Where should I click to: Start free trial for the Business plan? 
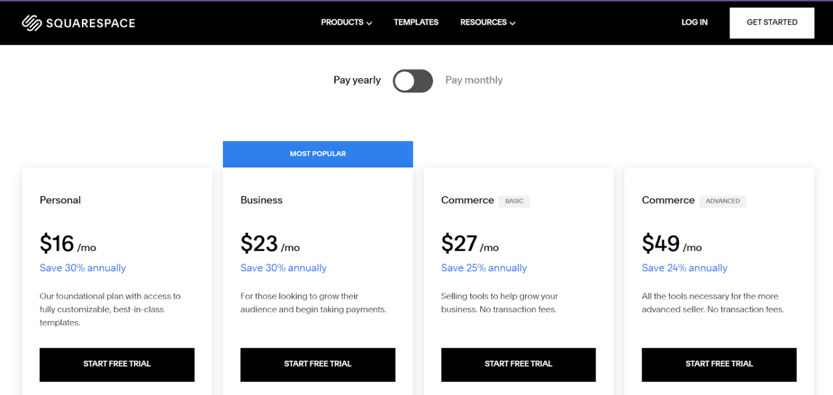(318, 364)
